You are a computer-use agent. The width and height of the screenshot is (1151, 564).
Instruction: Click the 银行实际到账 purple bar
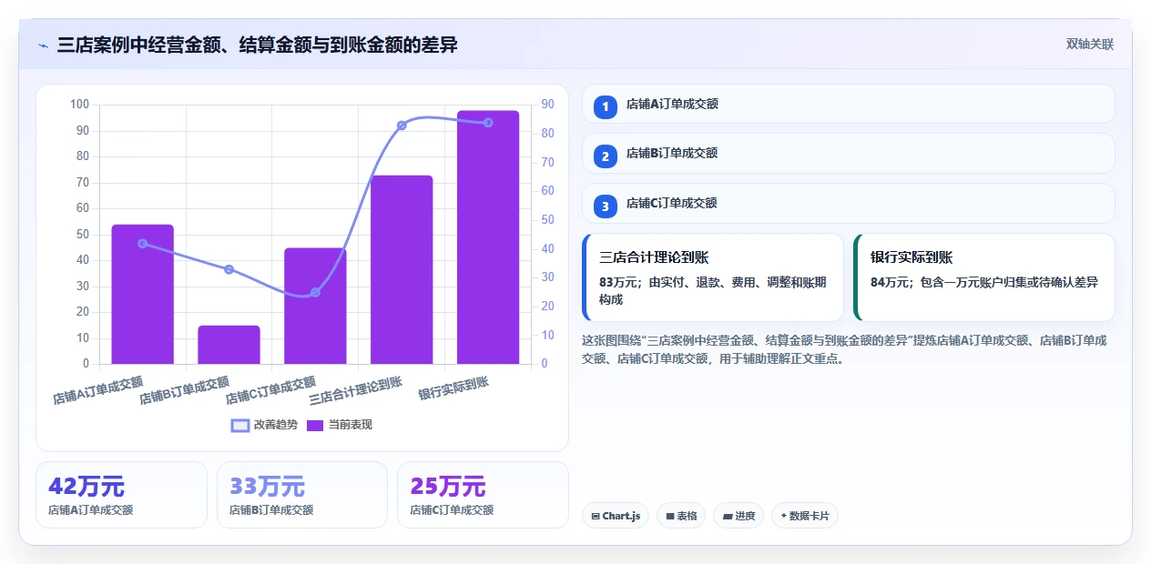coord(488,237)
